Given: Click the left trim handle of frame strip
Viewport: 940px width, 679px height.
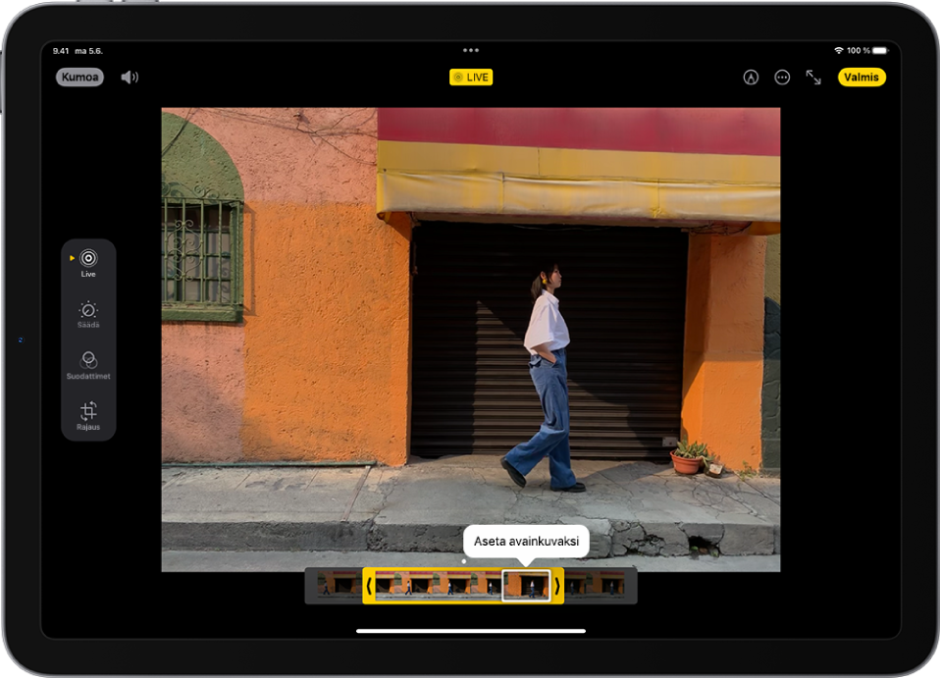Looking at the screenshot, I should pyautogui.click(x=369, y=586).
